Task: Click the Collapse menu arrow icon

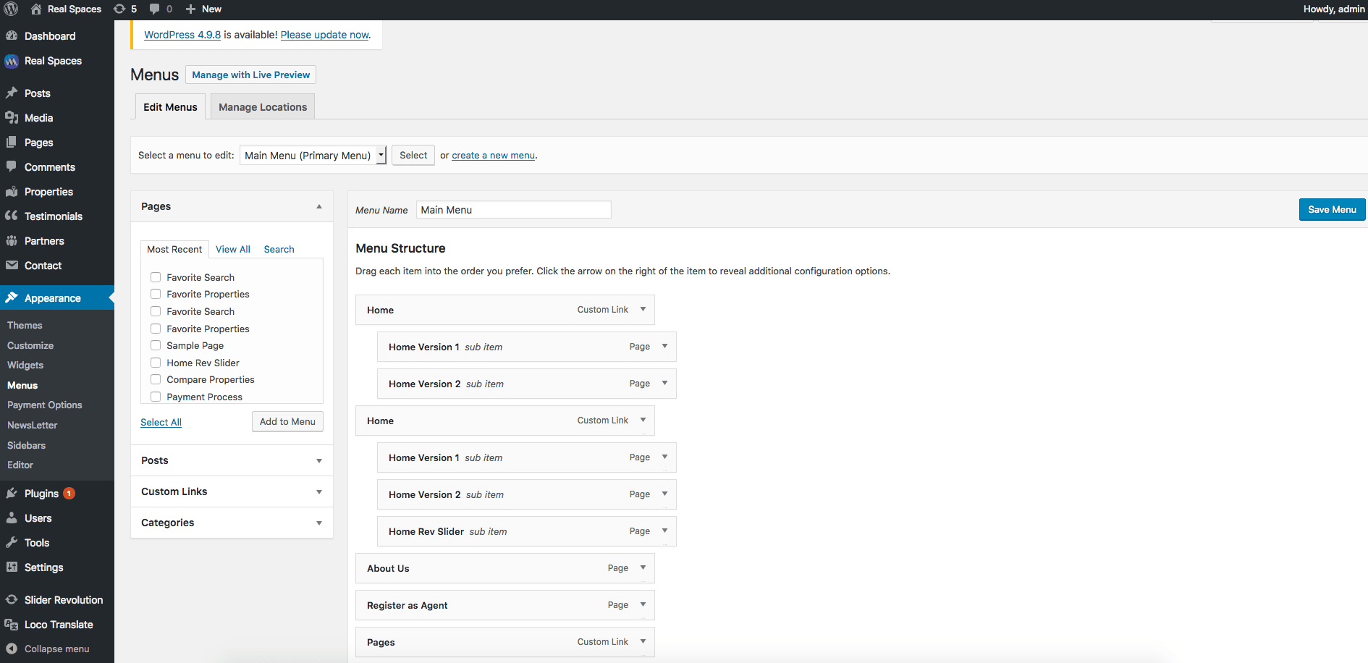Action: 12,649
